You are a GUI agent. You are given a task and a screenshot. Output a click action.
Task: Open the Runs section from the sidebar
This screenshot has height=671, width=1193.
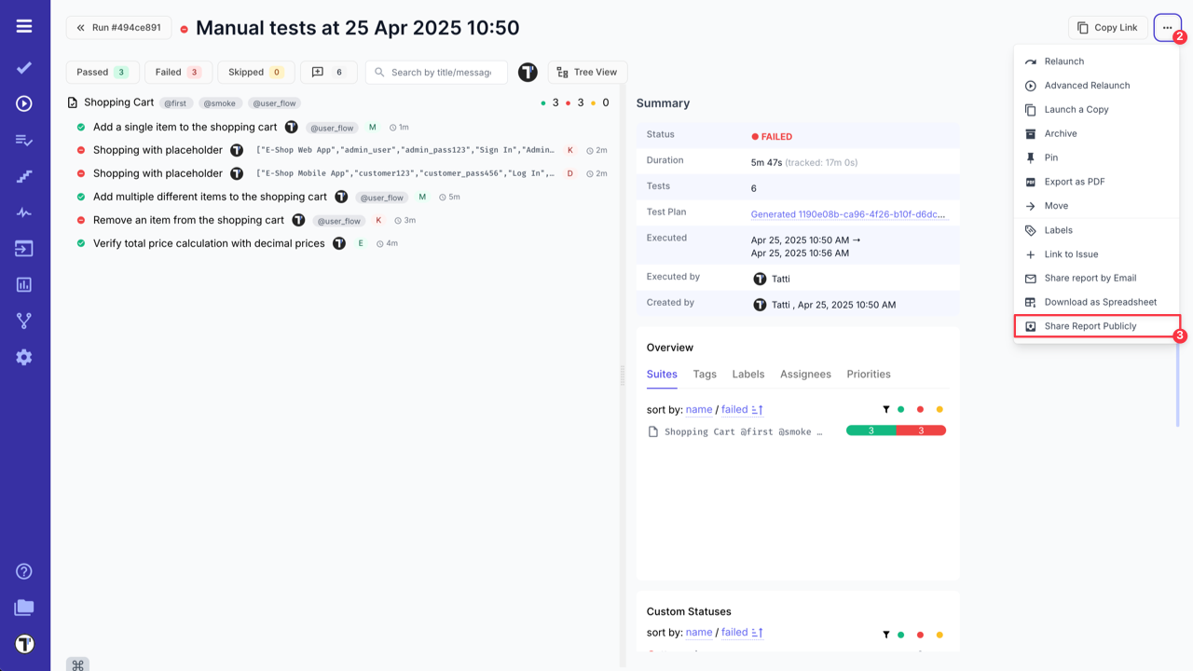pyautogui.click(x=23, y=103)
